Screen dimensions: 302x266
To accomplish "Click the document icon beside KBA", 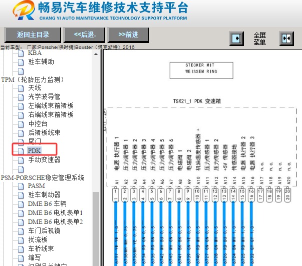I will coord(21,53).
